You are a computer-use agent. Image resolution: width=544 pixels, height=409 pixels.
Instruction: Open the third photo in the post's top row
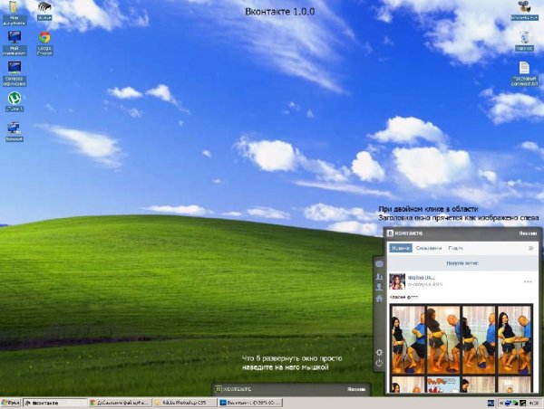point(479,340)
